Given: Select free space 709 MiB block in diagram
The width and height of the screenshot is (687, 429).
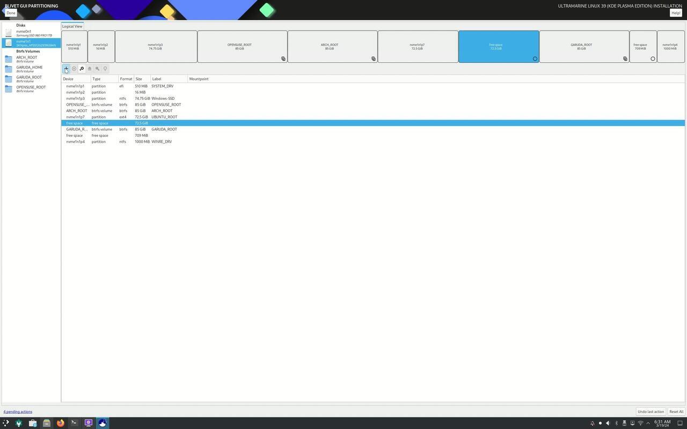Looking at the screenshot, I should point(643,47).
